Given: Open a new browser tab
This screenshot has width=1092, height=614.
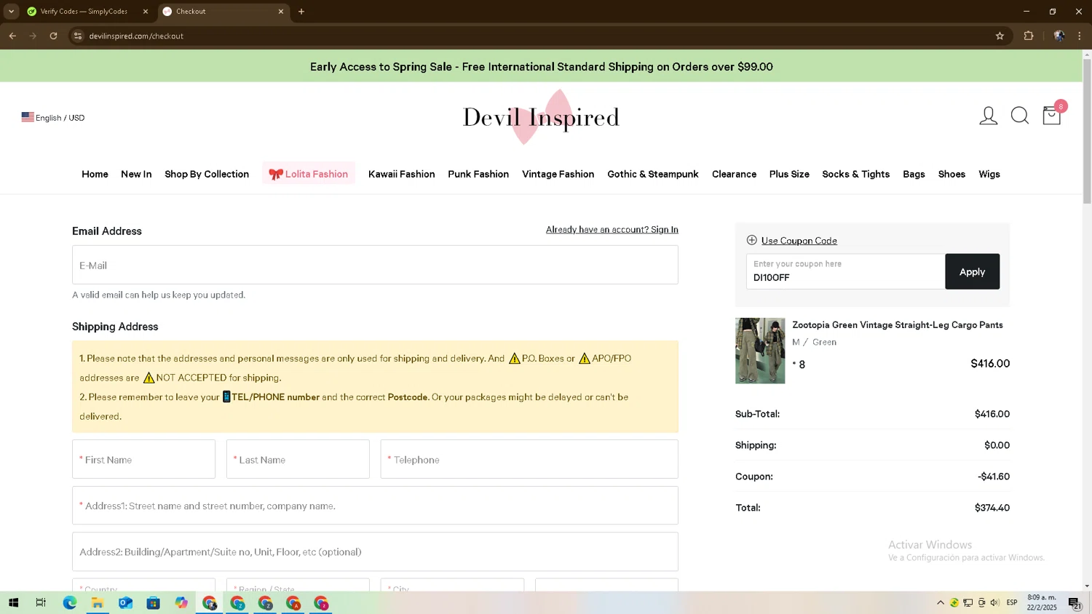Looking at the screenshot, I should coord(301,12).
